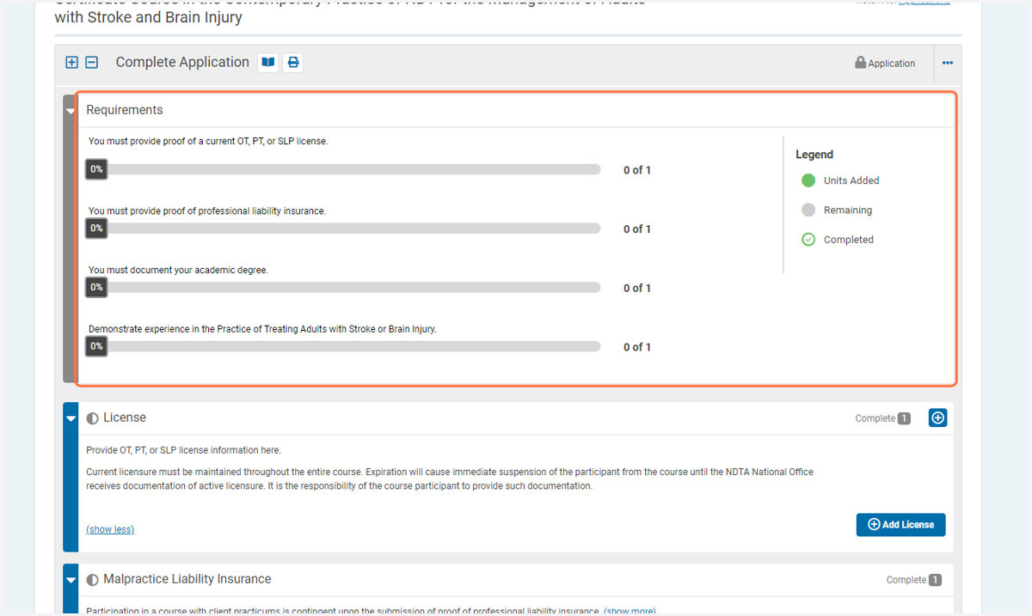Collapse the Requirements section arrow
Screen dimensions: 1032x616
click(71, 111)
